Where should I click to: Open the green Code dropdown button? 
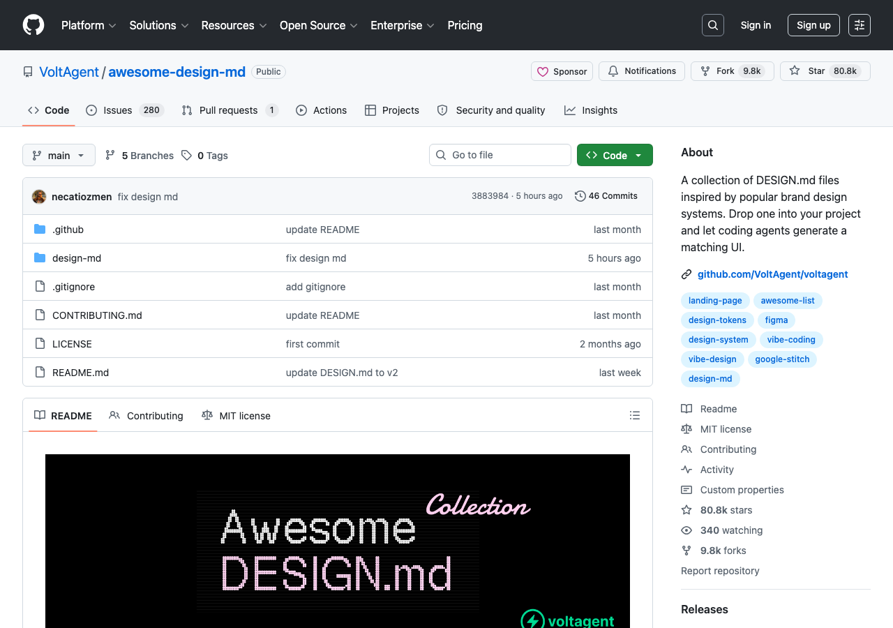pos(615,155)
